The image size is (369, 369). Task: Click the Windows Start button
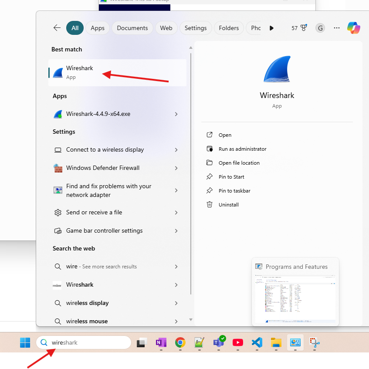tap(25, 342)
